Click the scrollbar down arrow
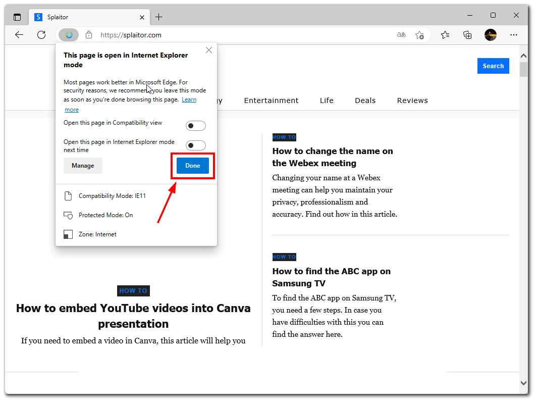The width and height of the screenshot is (537, 403). tap(523, 383)
